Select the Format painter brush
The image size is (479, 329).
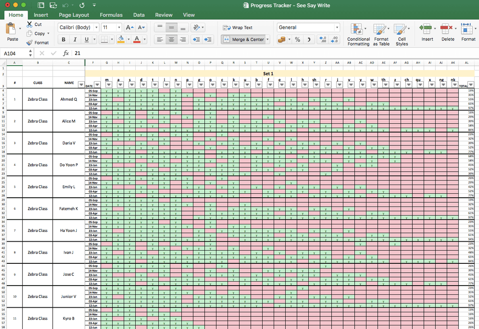coord(30,43)
